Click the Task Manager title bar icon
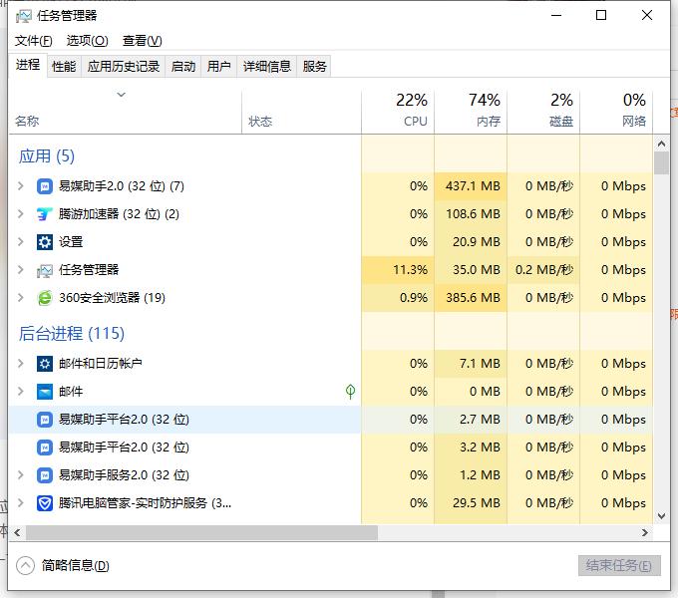678x598 pixels. 23,16
